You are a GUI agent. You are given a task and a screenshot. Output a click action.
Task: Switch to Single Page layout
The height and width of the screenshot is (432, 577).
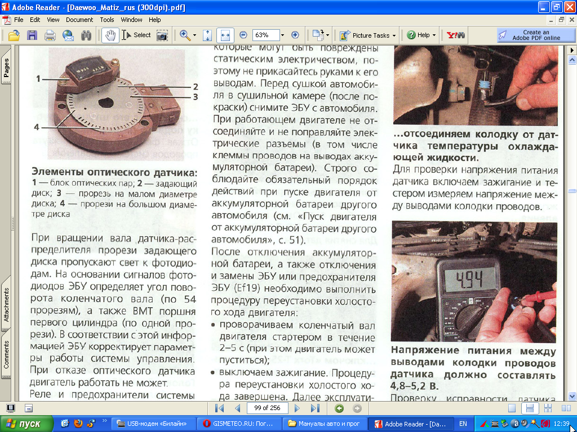tap(512, 408)
